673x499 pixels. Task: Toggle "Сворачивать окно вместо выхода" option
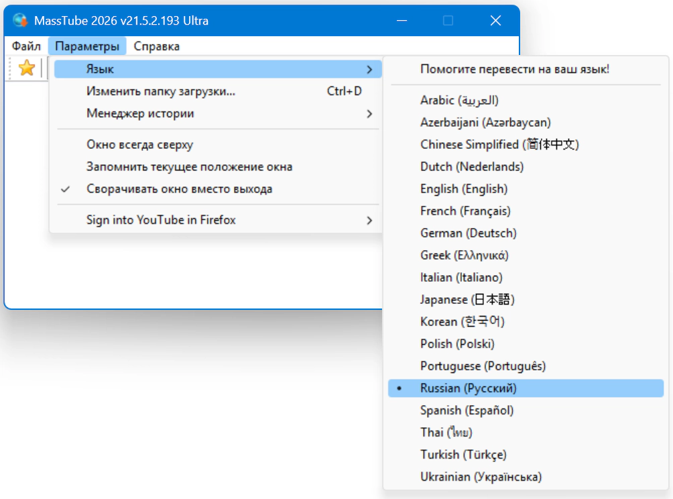click(179, 189)
